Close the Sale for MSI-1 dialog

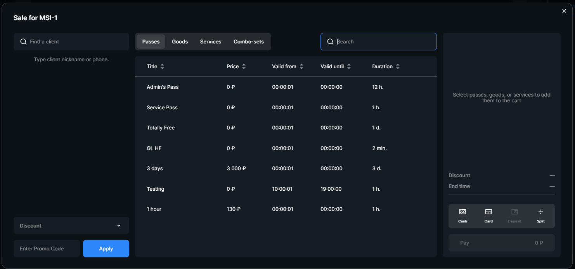point(564,11)
